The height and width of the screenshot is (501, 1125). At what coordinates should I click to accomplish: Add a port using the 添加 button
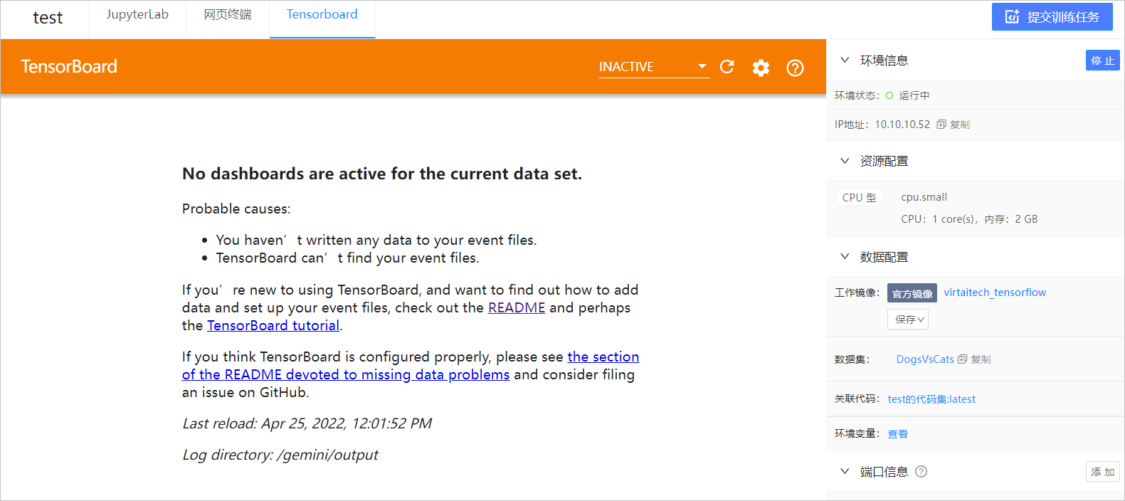pos(1103,472)
